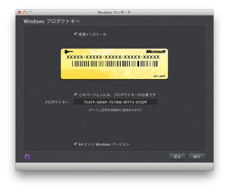Toggle 64 ビット Windows バージョン checkbox
Viewport: 229px width, 192px height.
coord(75,144)
